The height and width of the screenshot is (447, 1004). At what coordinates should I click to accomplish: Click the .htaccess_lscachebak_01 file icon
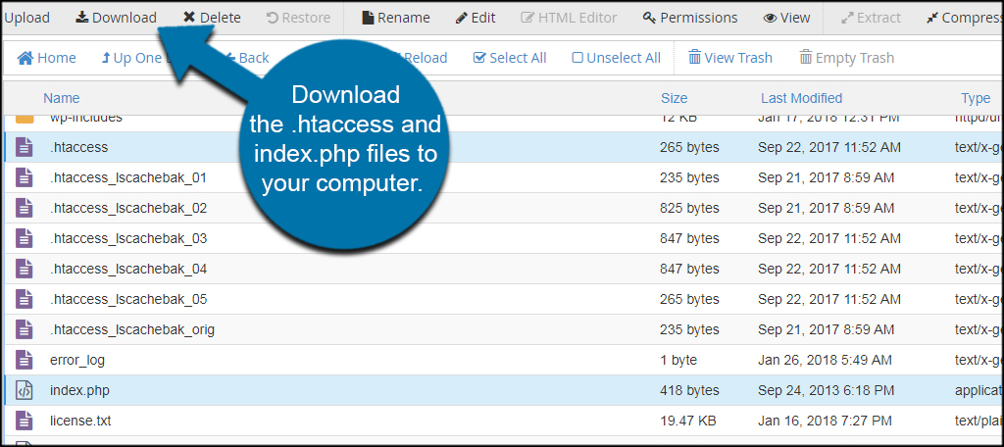(25, 177)
